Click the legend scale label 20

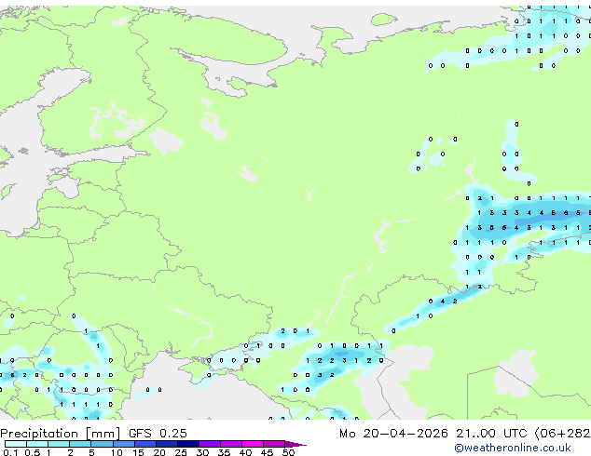159,452
